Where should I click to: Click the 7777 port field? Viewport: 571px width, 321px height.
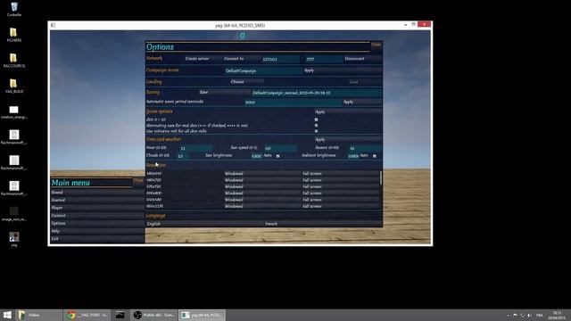point(323,59)
